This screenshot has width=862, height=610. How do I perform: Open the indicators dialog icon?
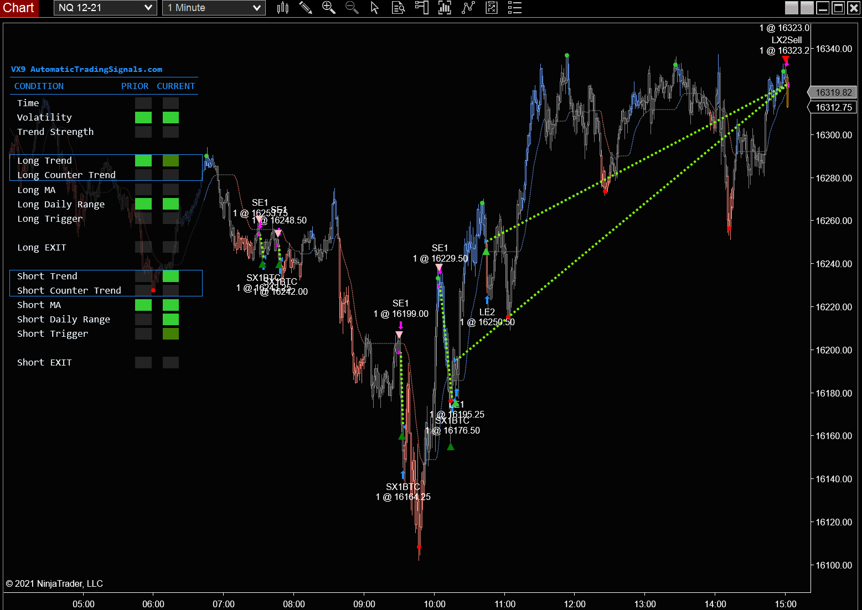445,8
